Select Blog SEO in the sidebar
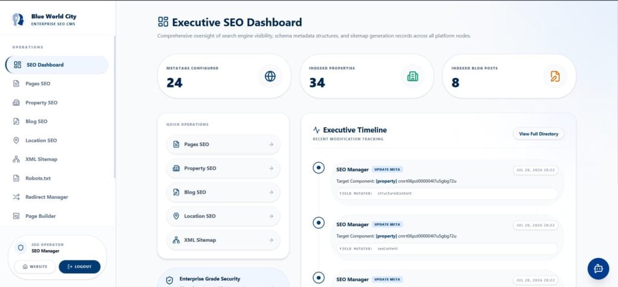The image size is (618, 287). tap(57, 122)
